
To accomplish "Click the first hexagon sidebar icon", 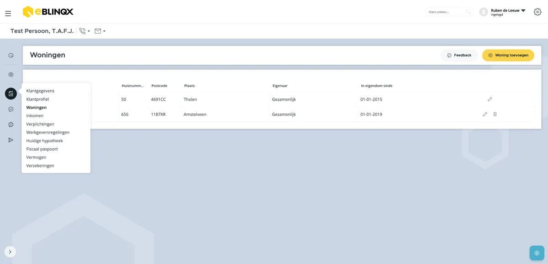I will 11,56.
